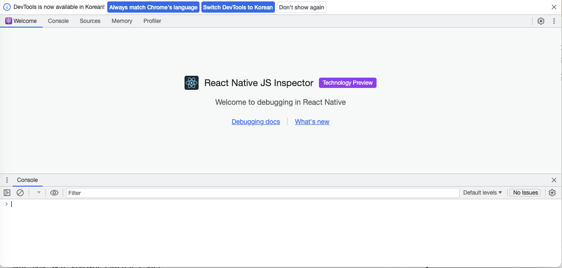This screenshot has height=268, width=562.
Task: Open the Debugging docs link
Action: (x=256, y=122)
